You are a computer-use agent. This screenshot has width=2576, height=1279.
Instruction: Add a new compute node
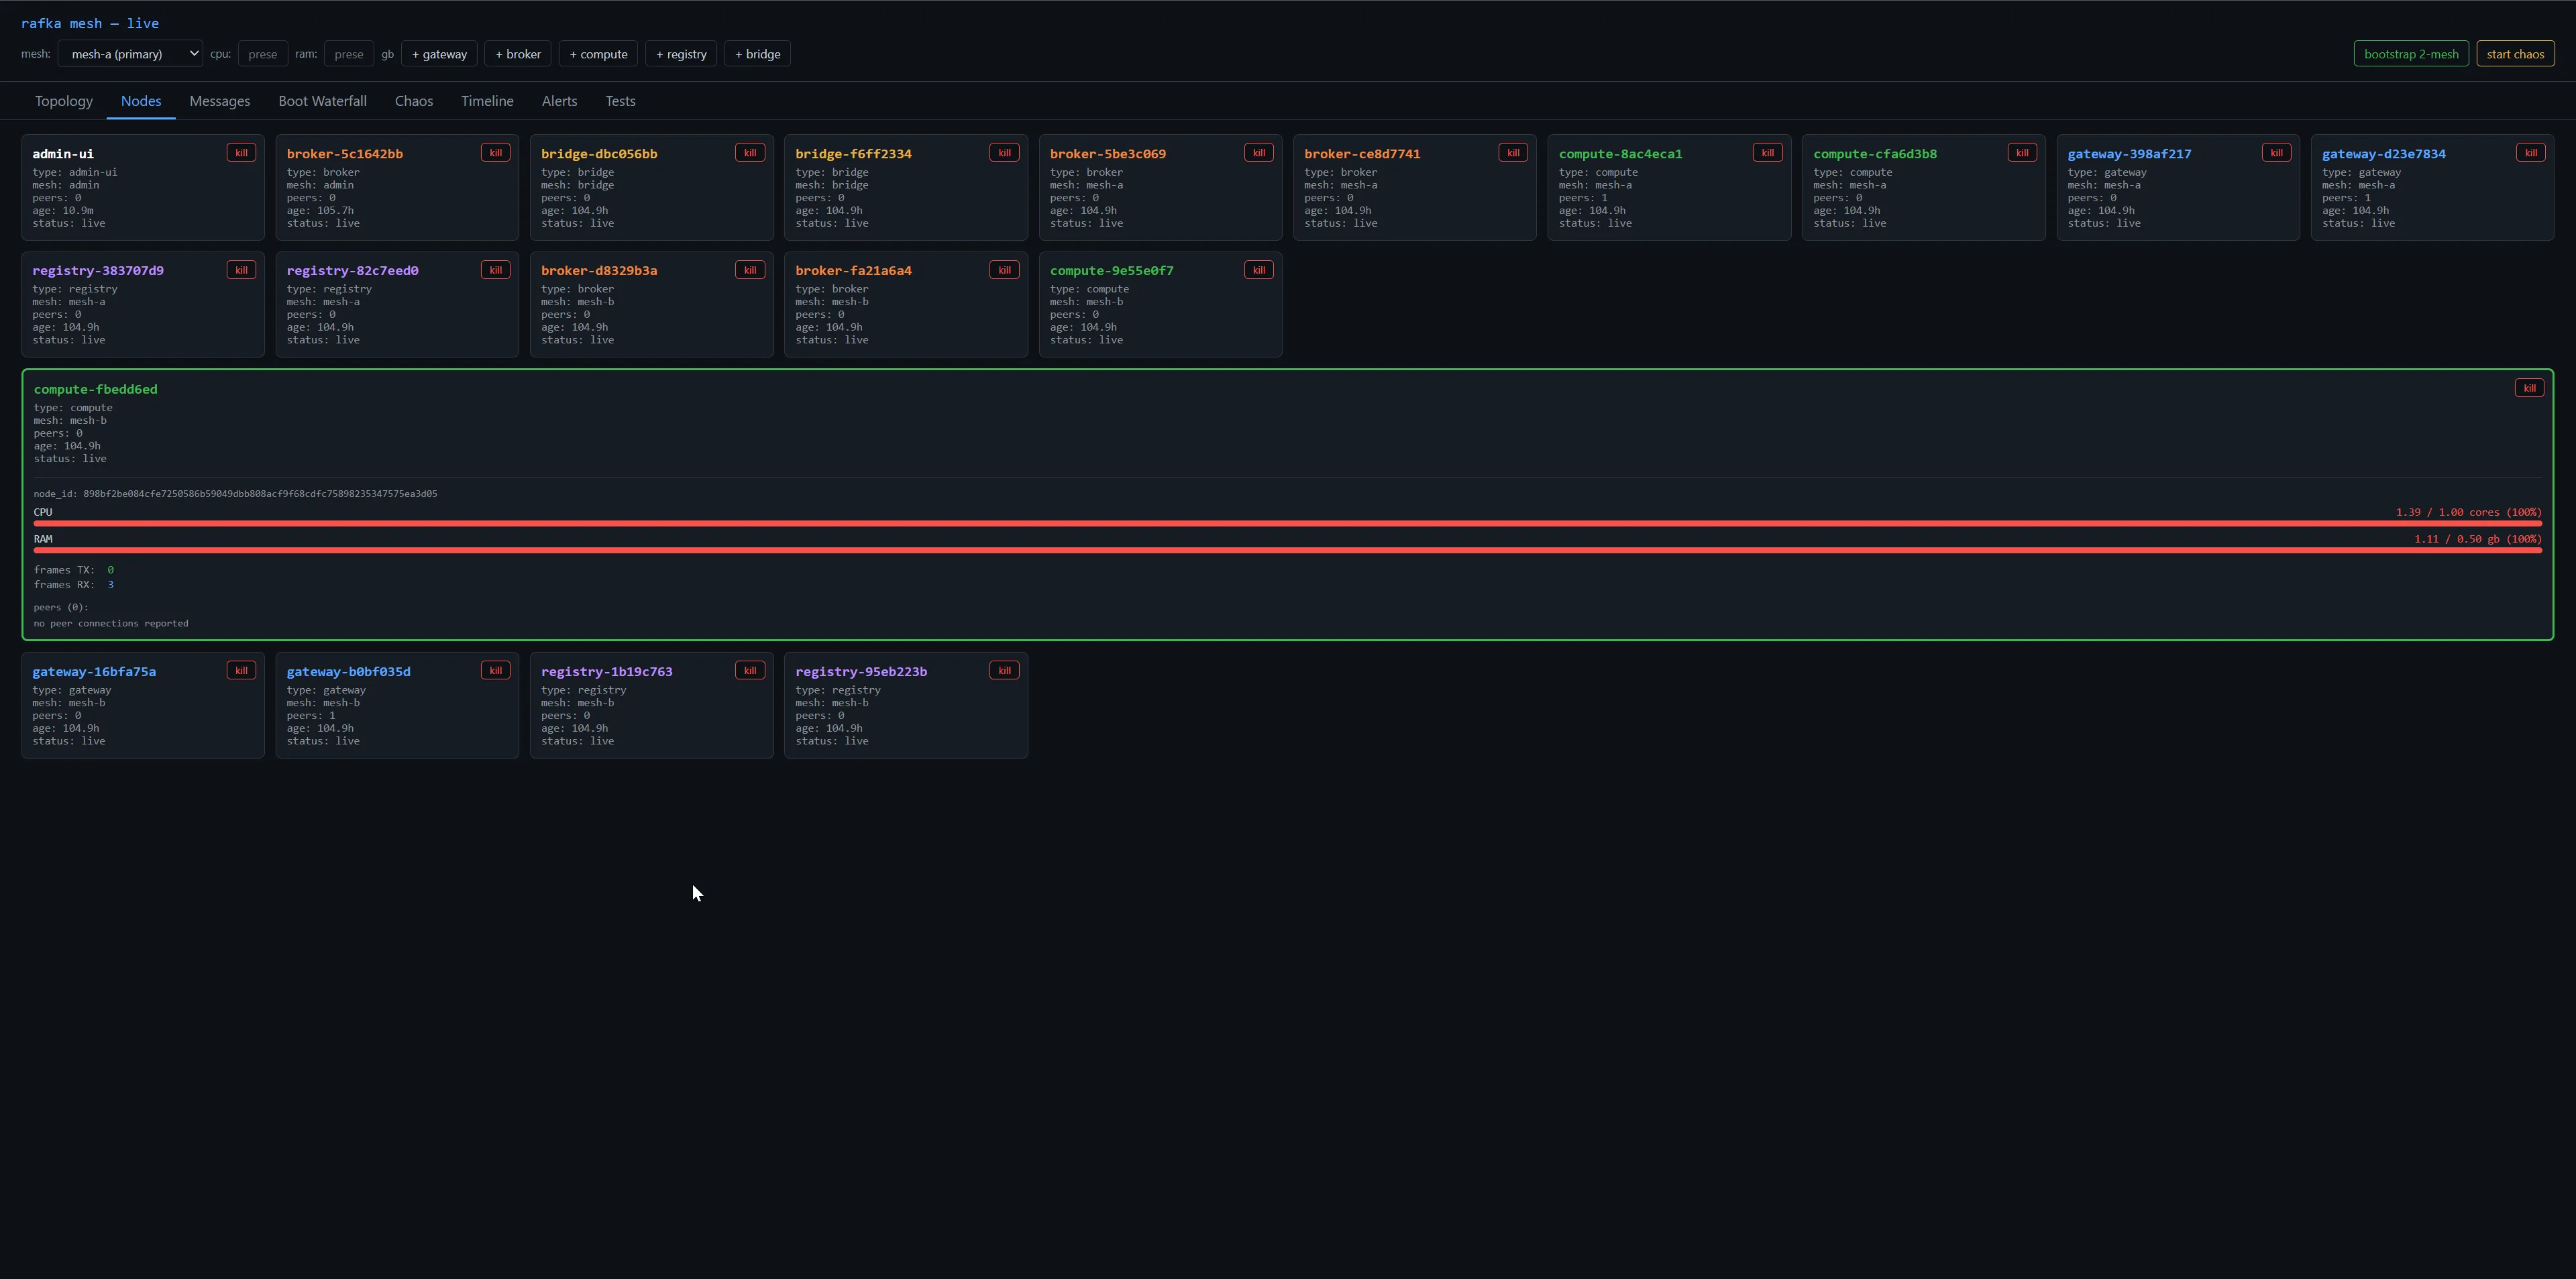point(598,54)
